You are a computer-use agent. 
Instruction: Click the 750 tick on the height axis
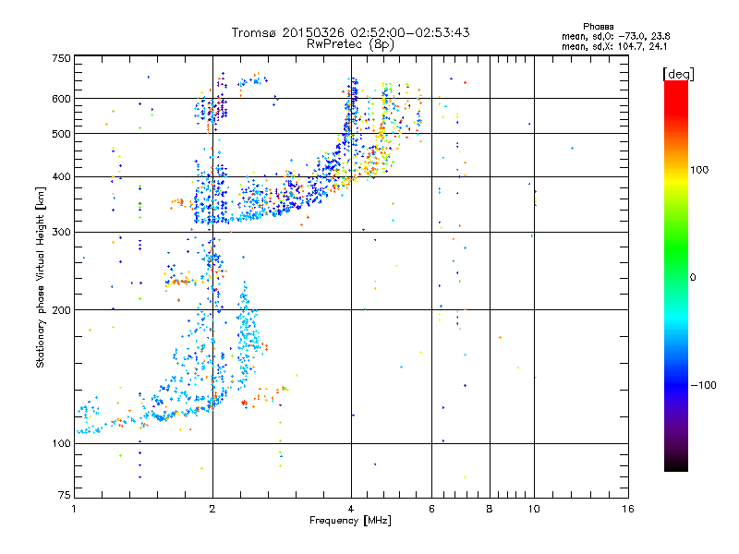coord(60,58)
